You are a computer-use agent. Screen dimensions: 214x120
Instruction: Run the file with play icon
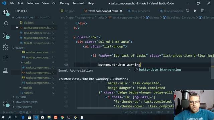(195, 11)
